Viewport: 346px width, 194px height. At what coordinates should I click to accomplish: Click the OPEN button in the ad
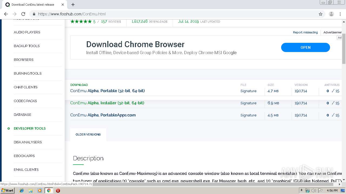pyautogui.click(x=305, y=47)
